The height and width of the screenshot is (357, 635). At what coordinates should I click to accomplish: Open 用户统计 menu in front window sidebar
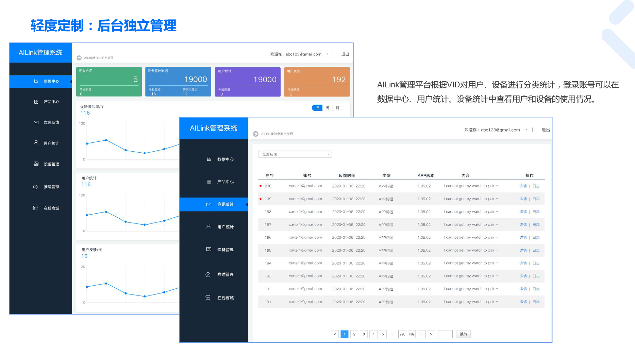pyautogui.click(x=214, y=227)
